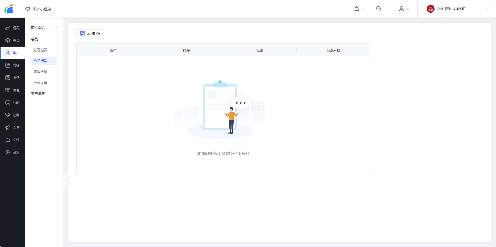Screen dimensions: 496x247
Task: Click the 标签人数 column header
Action: 333,50
